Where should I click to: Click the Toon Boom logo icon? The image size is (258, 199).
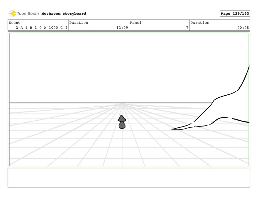[12, 14]
